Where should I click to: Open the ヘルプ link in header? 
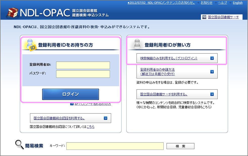[x=223, y=3]
